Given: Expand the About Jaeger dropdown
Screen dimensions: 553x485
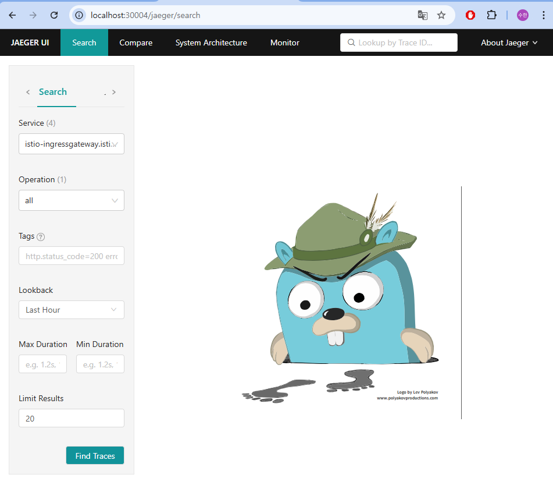Looking at the screenshot, I should 509,43.
